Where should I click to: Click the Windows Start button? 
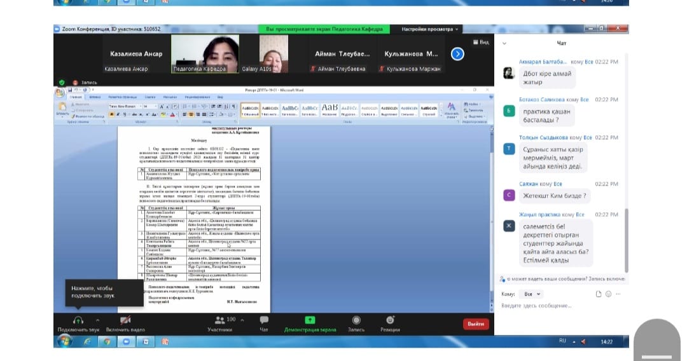(64, 341)
